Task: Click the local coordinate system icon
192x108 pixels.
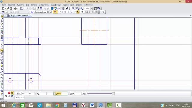Action: tap(71, 12)
